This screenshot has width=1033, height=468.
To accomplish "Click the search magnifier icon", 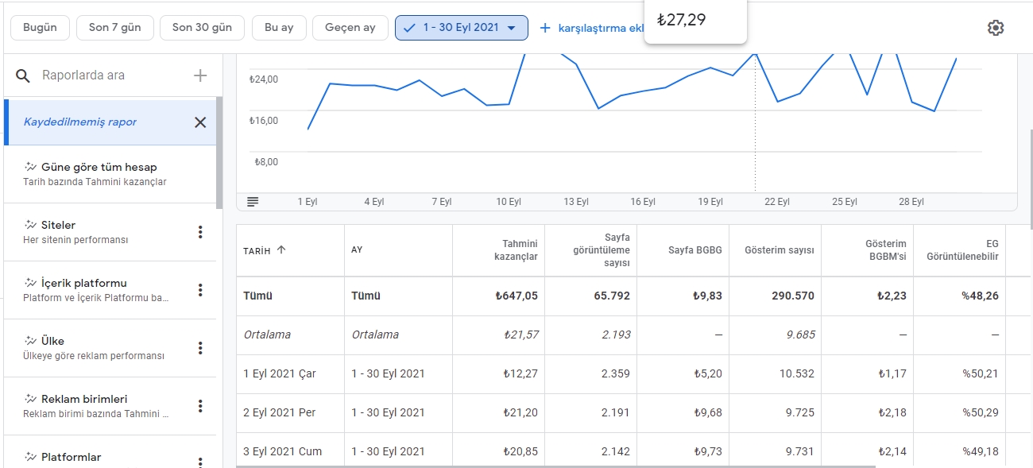I will [25, 75].
